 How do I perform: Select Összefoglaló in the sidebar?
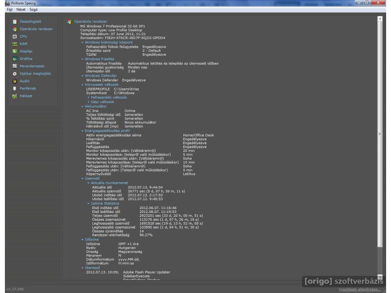click(x=30, y=21)
